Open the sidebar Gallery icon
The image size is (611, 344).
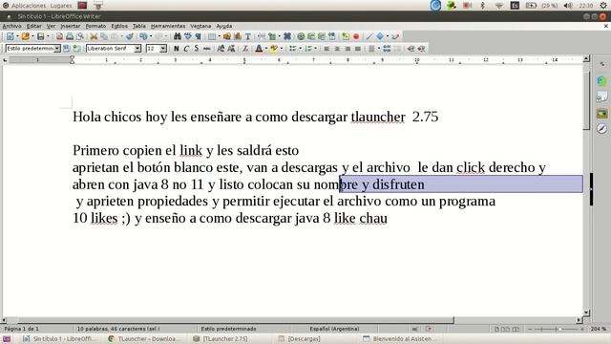(x=601, y=113)
